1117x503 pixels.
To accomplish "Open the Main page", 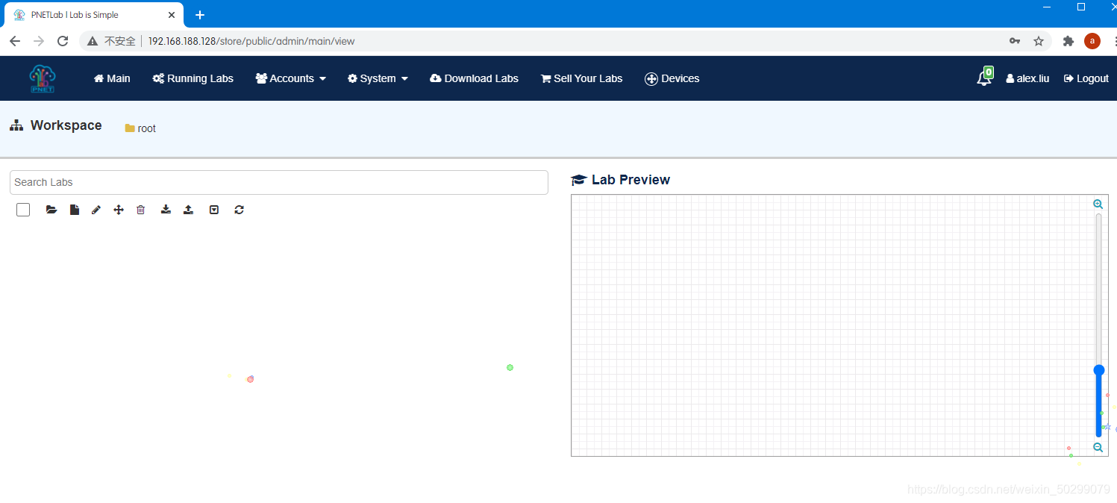I will click(112, 78).
